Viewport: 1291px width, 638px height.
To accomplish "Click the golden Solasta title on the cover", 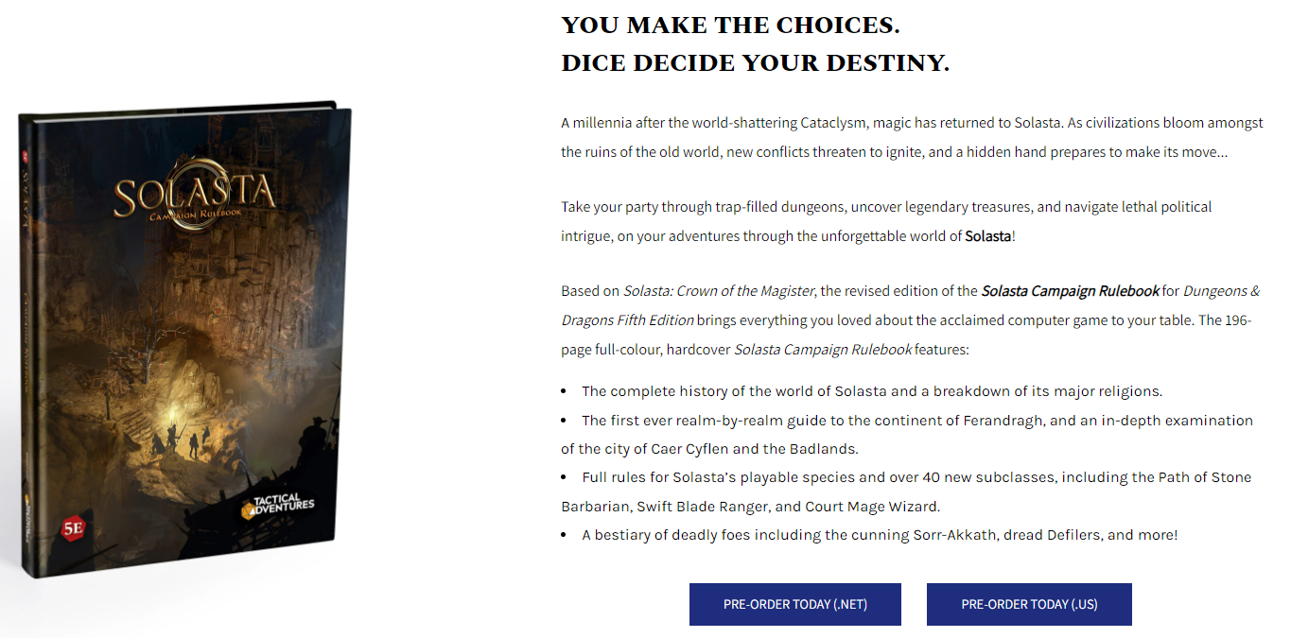I will (x=194, y=196).
